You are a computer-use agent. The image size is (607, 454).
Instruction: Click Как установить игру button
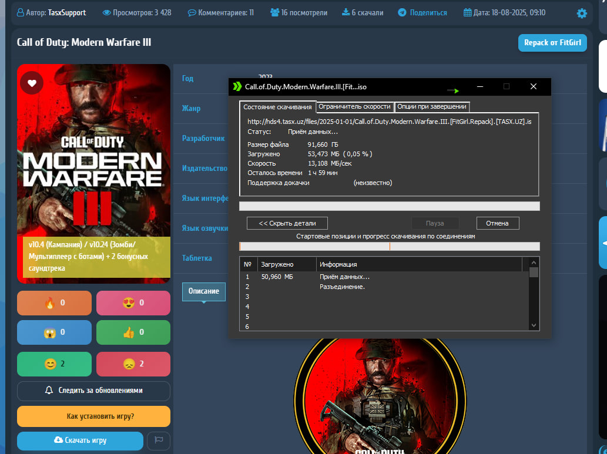(x=93, y=416)
